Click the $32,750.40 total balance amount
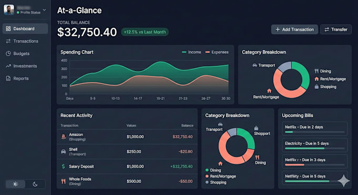 click(87, 32)
